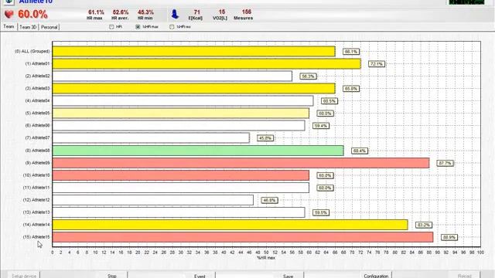Click the yellow Athlete14 bar
Viewport: 495px width, 278px height.
coord(230,225)
